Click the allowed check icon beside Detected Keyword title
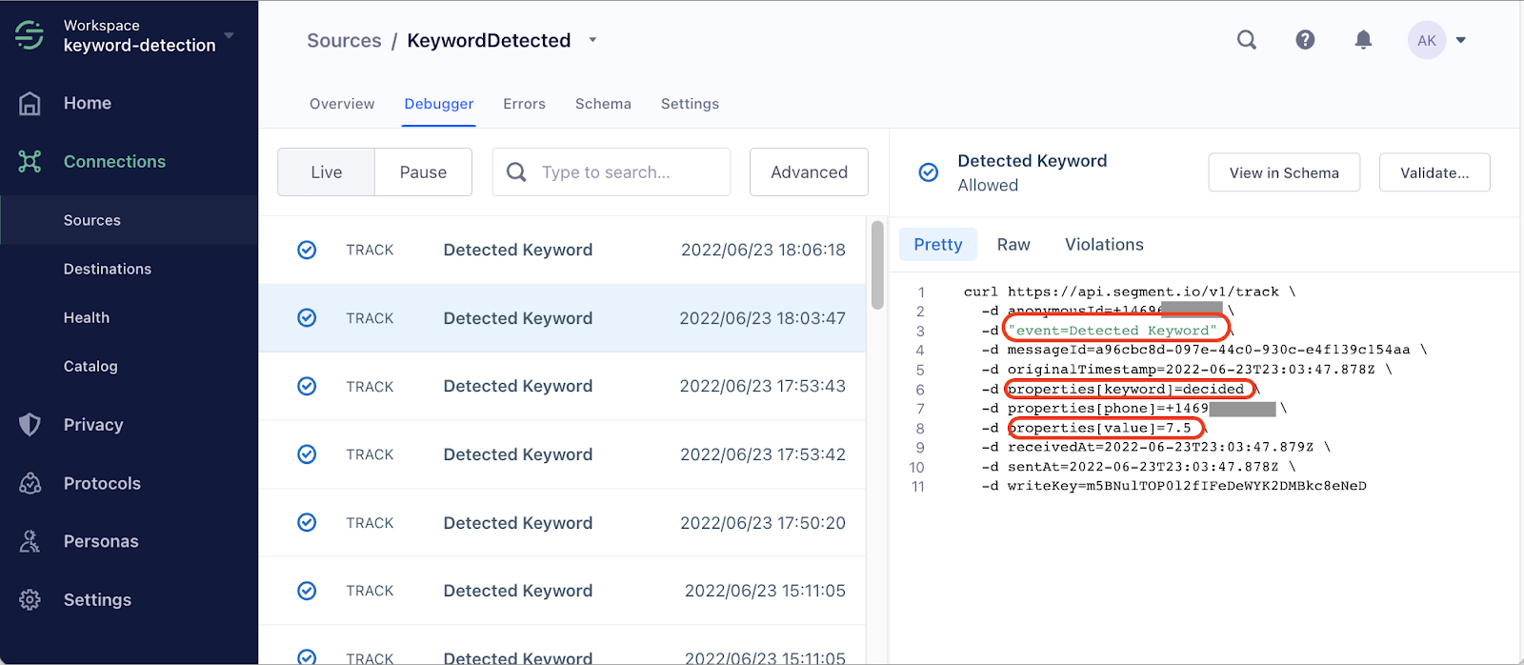The image size is (1524, 665). (x=928, y=172)
